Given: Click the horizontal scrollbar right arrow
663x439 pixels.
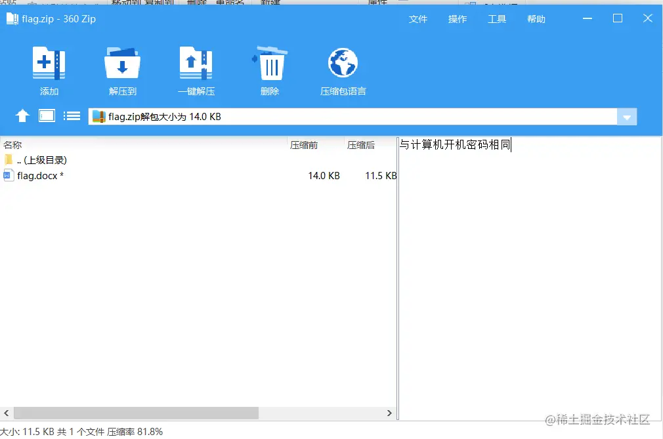Looking at the screenshot, I should coord(389,413).
